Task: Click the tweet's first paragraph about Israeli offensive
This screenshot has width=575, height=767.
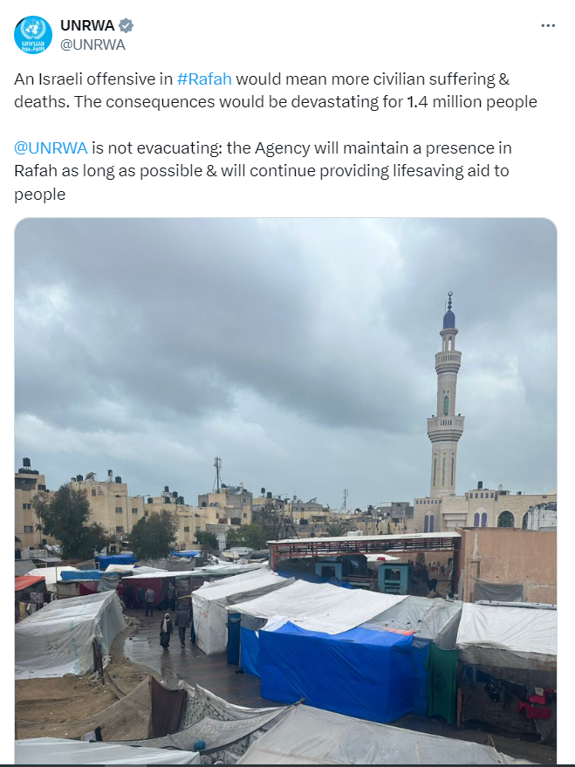Action: (x=275, y=91)
